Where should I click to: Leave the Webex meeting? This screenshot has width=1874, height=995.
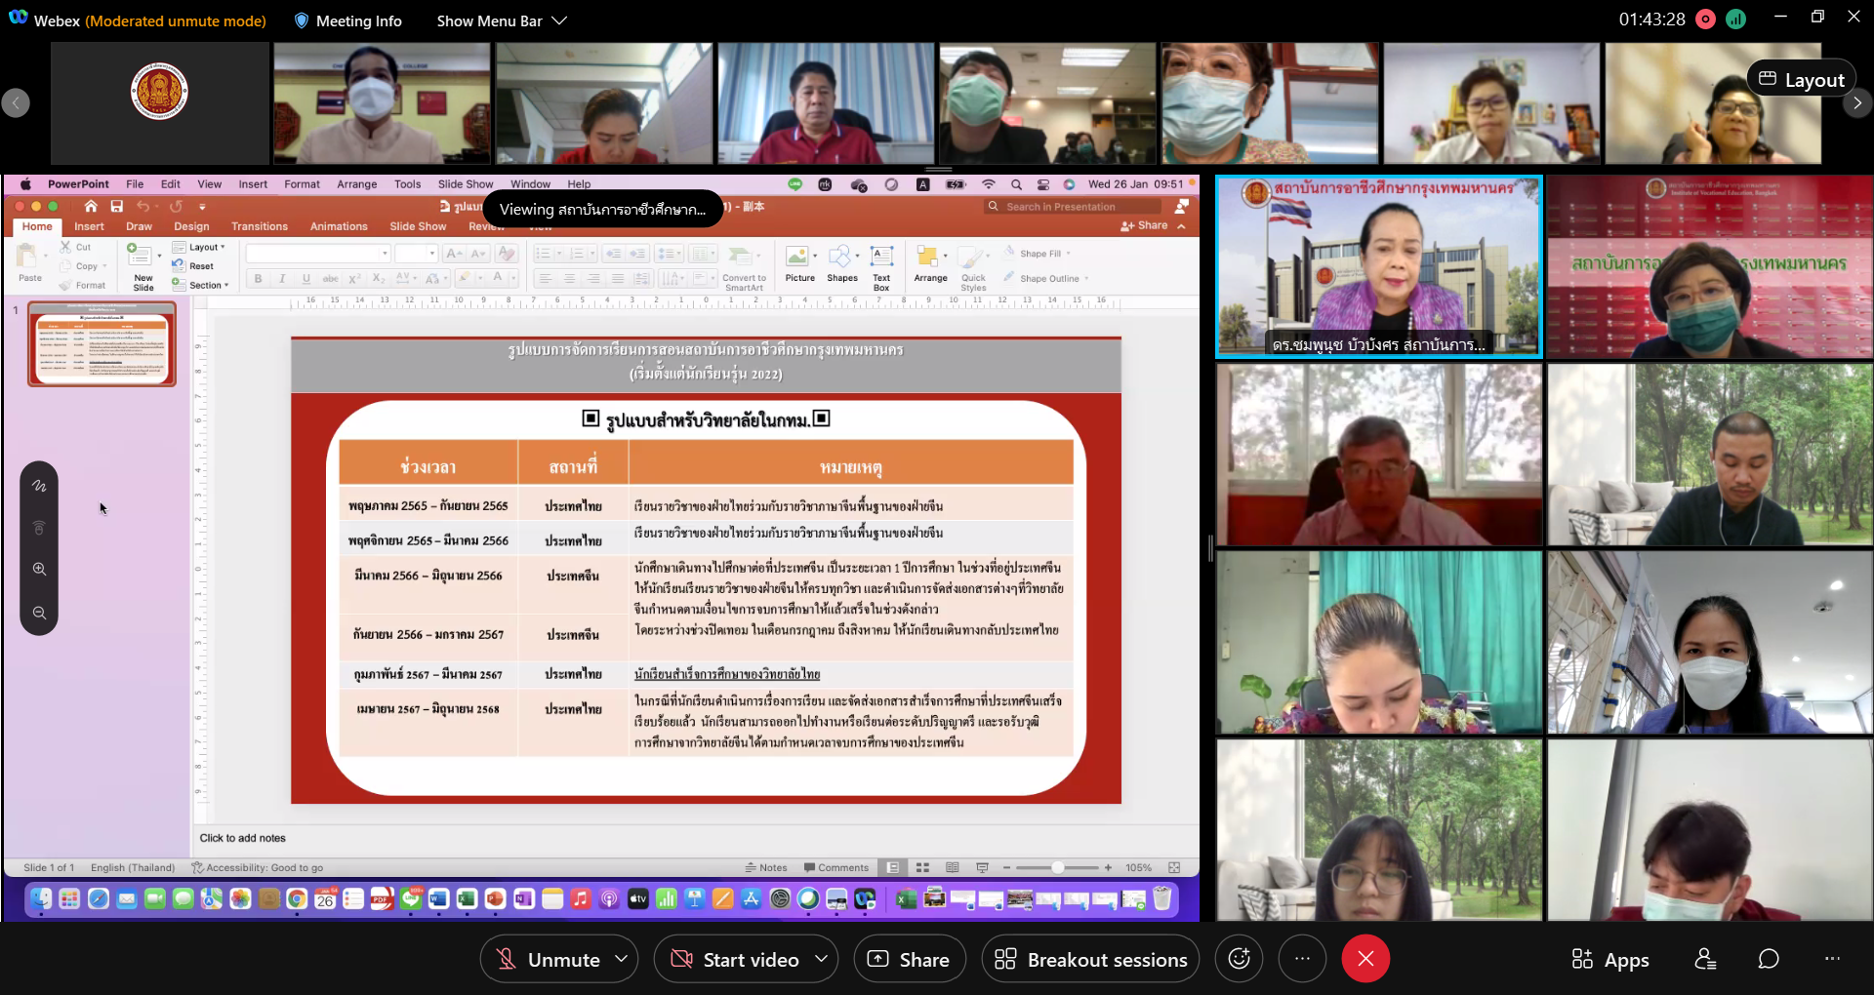(1365, 959)
